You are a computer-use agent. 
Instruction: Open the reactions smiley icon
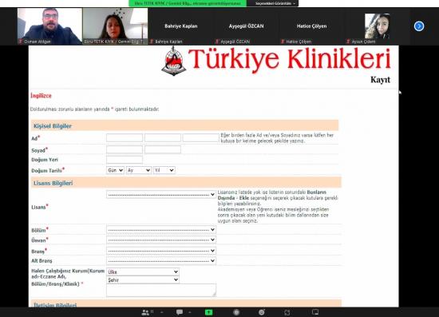[262, 312]
